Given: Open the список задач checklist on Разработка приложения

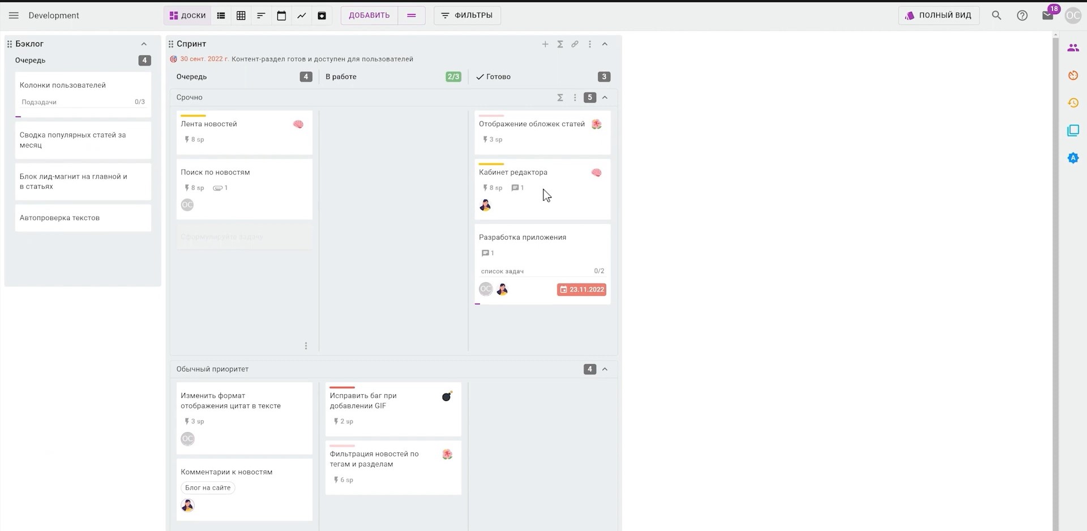Looking at the screenshot, I should [542, 271].
